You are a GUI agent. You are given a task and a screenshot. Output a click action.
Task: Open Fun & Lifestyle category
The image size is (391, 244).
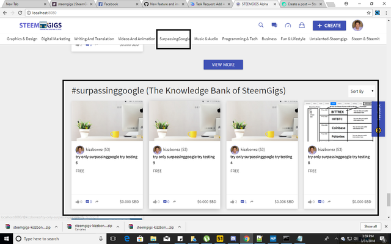click(x=293, y=39)
